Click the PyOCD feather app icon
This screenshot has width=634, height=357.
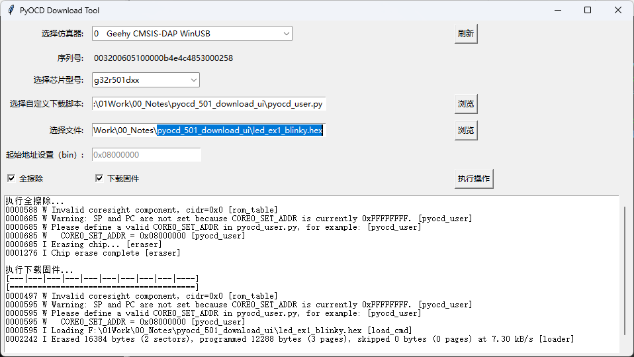click(x=11, y=10)
